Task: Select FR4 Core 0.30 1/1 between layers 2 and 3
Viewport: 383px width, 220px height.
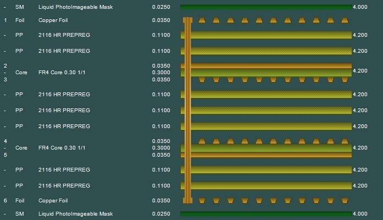Action: (62, 73)
